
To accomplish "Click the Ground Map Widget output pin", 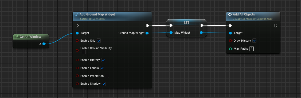I will pos(147,33).
